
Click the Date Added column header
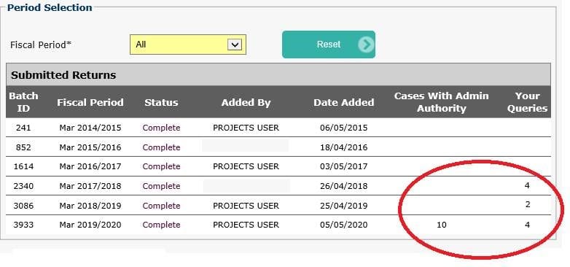344,103
